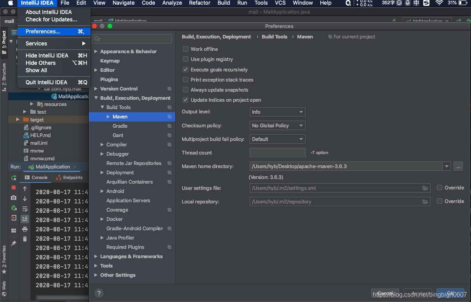Click the up arrow in console toolbar
The width and height of the screenshot is (471, 302).
tap(25, 189)
